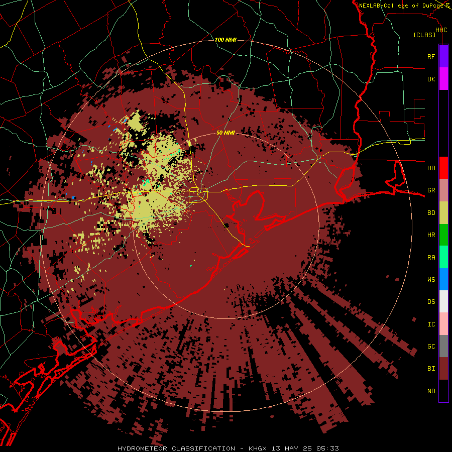The width and height of the screenshot is (452, 452).
Task: Click the DS white legend swatch
Action: (443, 301)
